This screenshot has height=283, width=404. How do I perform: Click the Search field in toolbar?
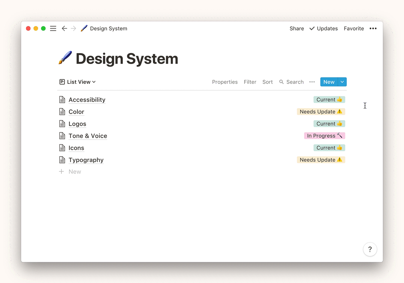(291, 82)
